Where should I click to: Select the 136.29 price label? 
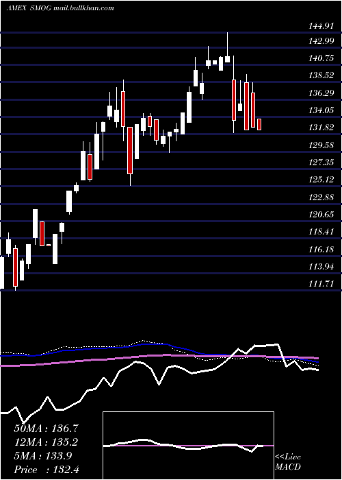pos(321,93)
